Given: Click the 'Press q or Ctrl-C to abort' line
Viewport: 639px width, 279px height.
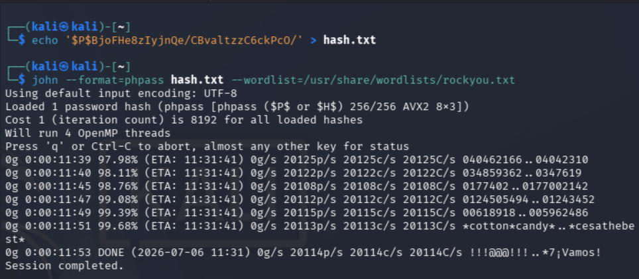Looking at the screenshot, I should click(207, 146).
